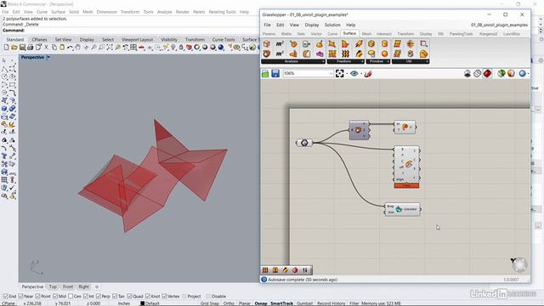Screen dimensions: 544x306
Task: Toggle Ortho in status bar
Action: click(x=229, y=303)
